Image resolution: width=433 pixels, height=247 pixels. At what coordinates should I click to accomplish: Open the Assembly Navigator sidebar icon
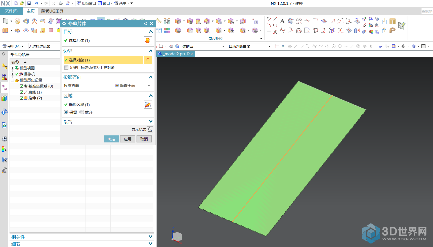4,66
